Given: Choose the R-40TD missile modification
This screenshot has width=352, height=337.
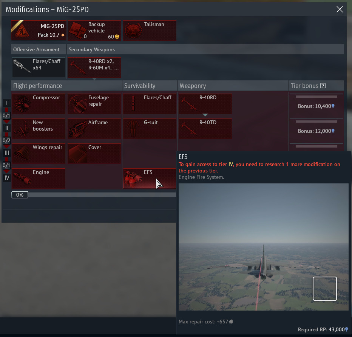Looking at the screenshot, I should 205,129.
